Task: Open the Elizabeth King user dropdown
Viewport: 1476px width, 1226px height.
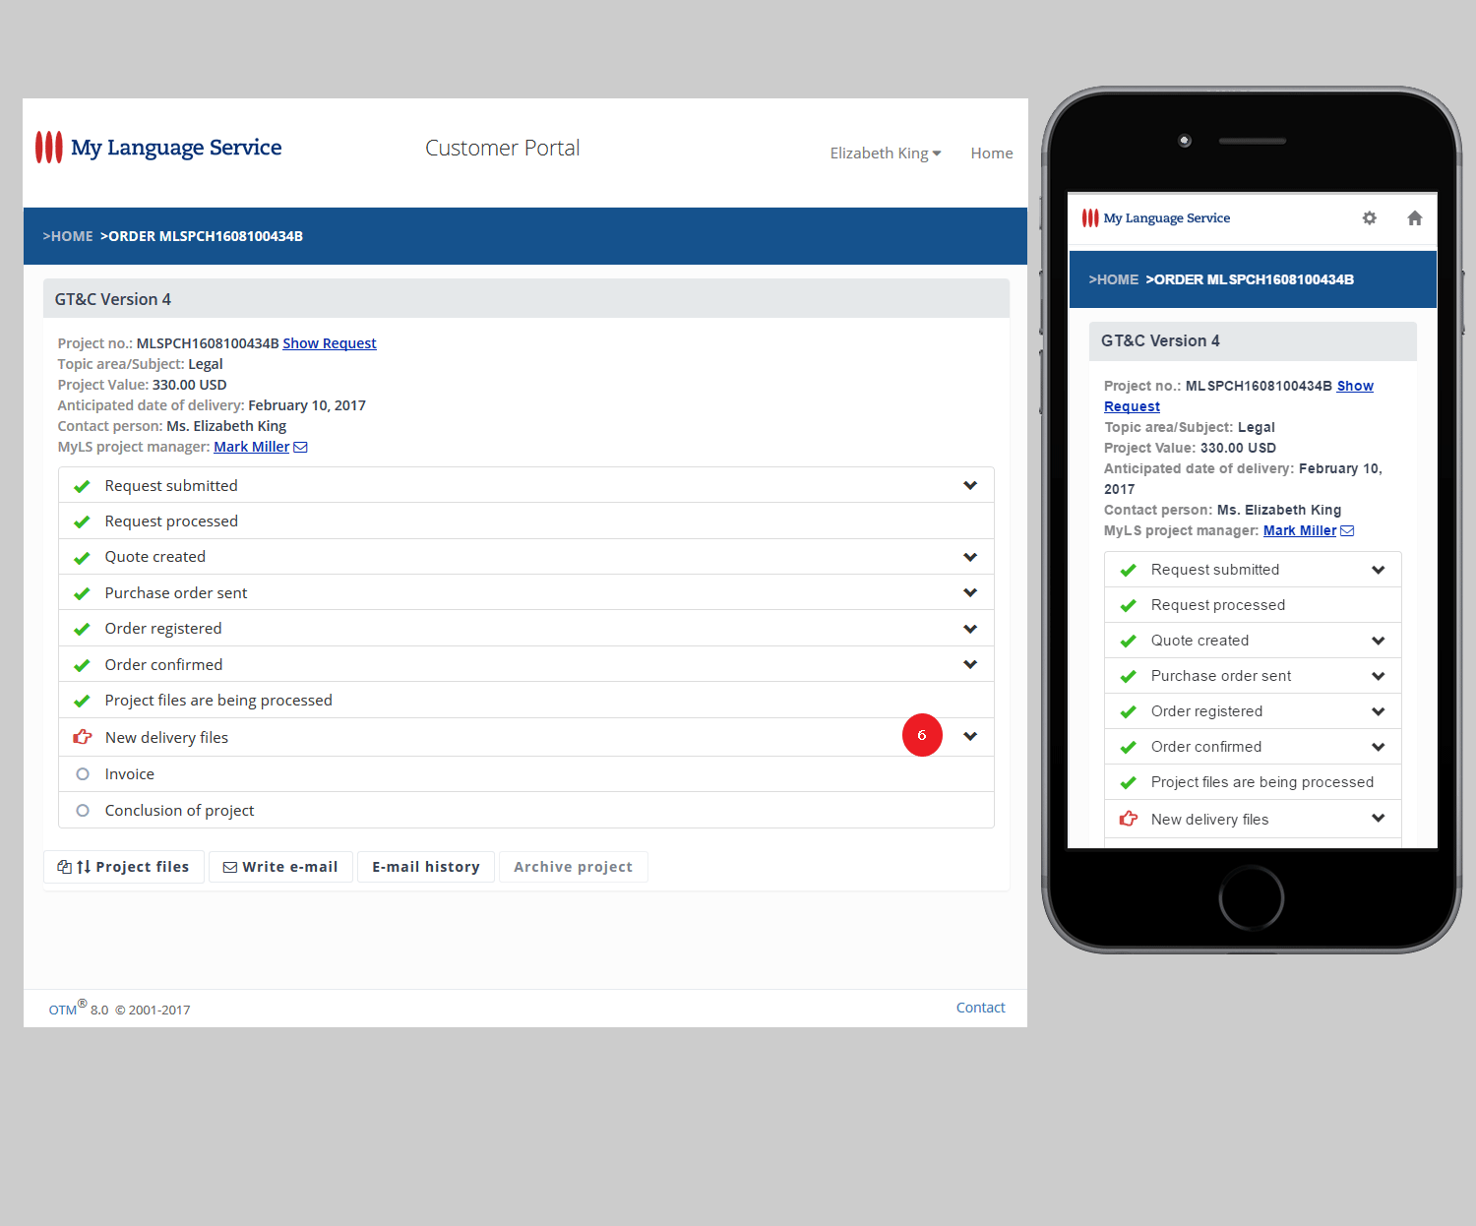Action: pos(886,153)
